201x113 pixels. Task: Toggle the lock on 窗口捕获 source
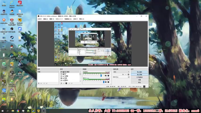pos(63,72)
